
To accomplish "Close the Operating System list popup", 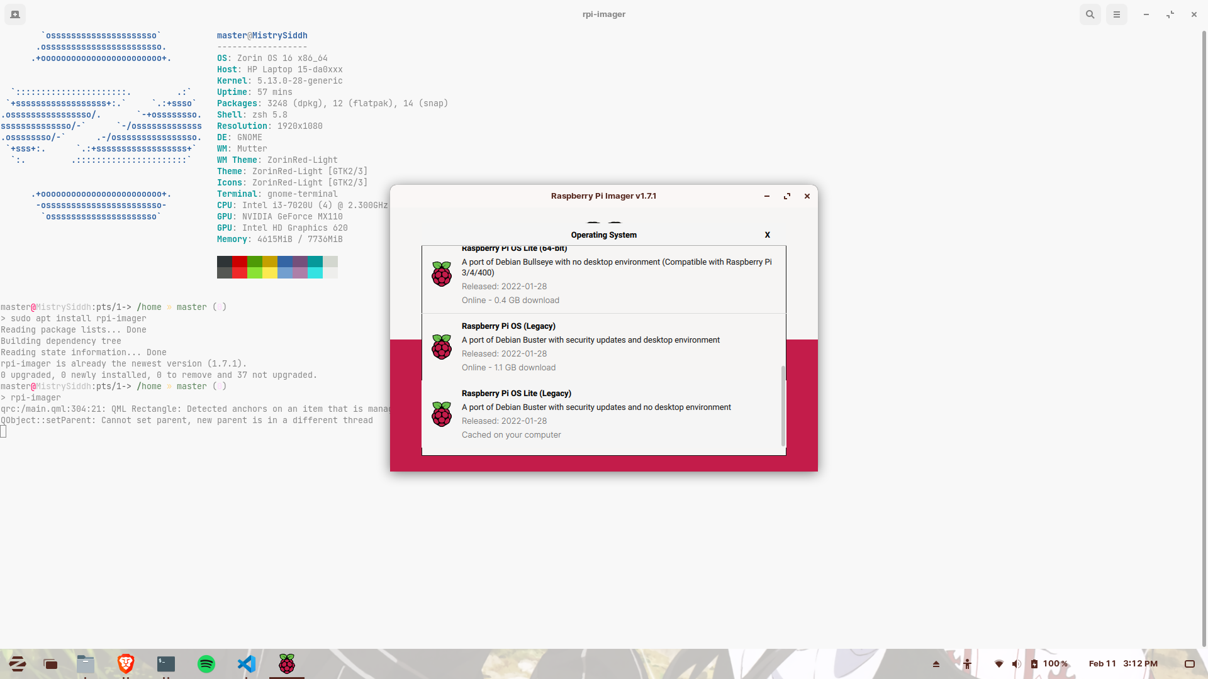I will pos(768,235).
